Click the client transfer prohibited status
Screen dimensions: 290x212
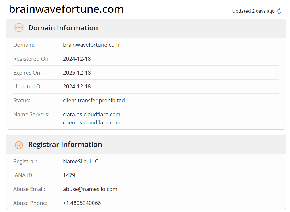pyautogui.click(x=94, y=100)
